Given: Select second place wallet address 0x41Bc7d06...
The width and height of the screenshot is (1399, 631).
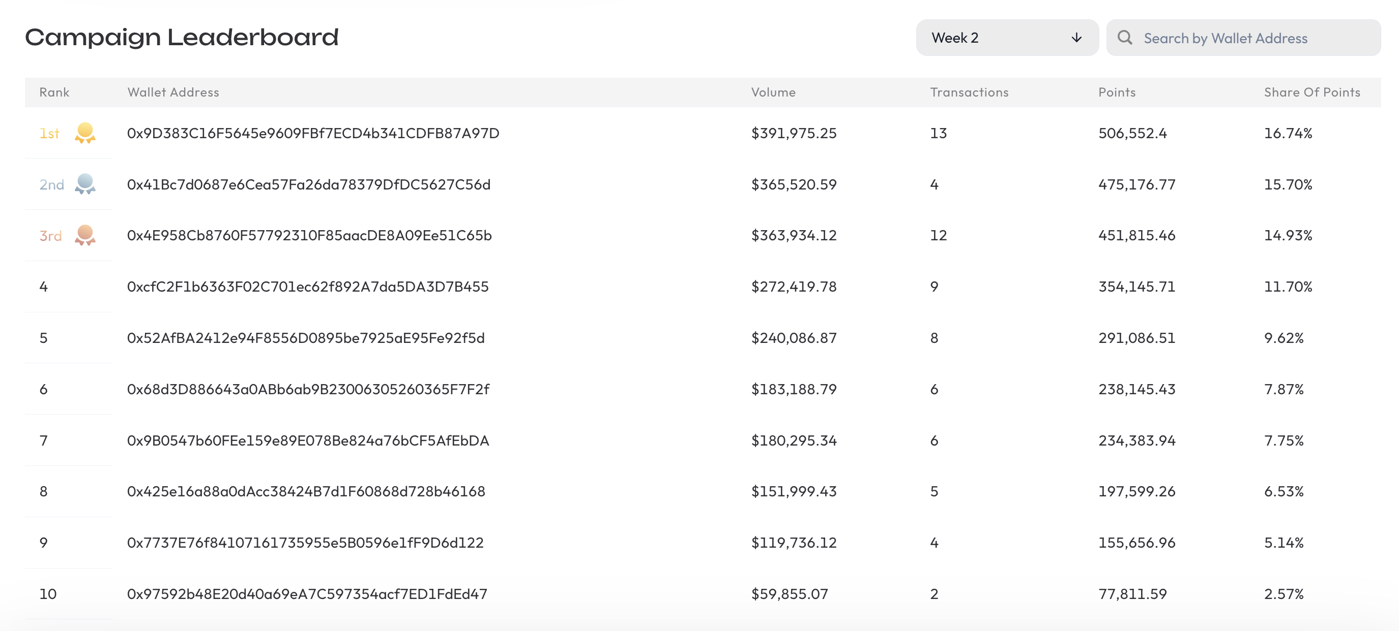Looking at the screenshot, I should [308, 184].
